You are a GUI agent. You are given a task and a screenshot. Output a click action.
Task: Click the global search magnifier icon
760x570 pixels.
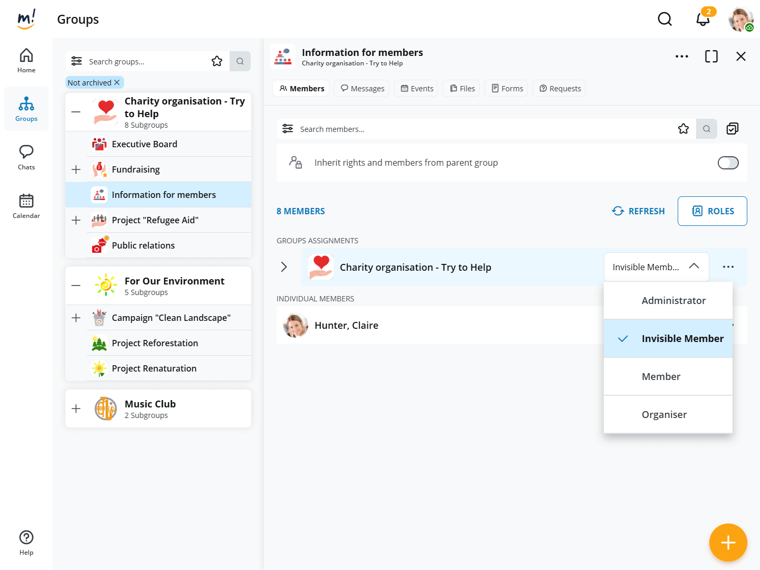[x=665, y=20]
